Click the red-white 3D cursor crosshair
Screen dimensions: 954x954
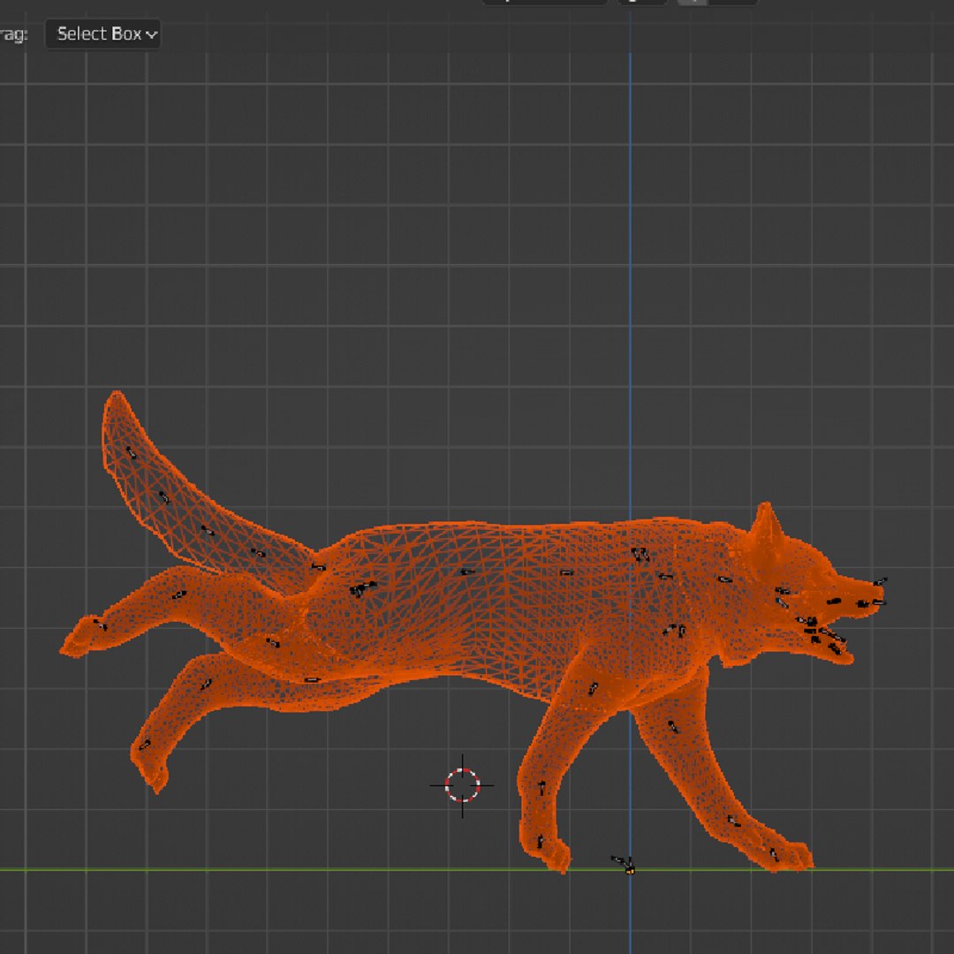[462, 785]
